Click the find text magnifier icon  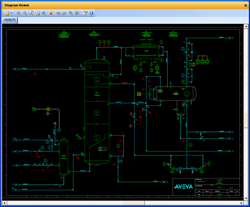pos(43,13)
